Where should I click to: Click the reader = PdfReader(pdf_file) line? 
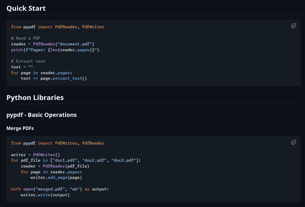click(55, 166)
